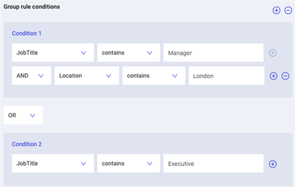This screenshot has height=187, width=295.
Task: Open the contains operator dropdown for London
Action: 154,76
